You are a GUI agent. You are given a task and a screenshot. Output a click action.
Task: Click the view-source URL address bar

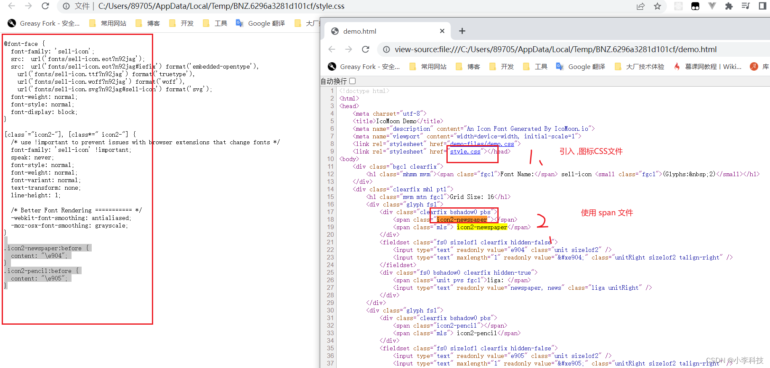(x=555, y=50)
